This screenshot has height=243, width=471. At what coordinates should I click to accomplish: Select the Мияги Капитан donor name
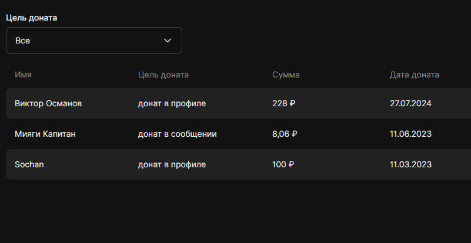pos(45,134)
